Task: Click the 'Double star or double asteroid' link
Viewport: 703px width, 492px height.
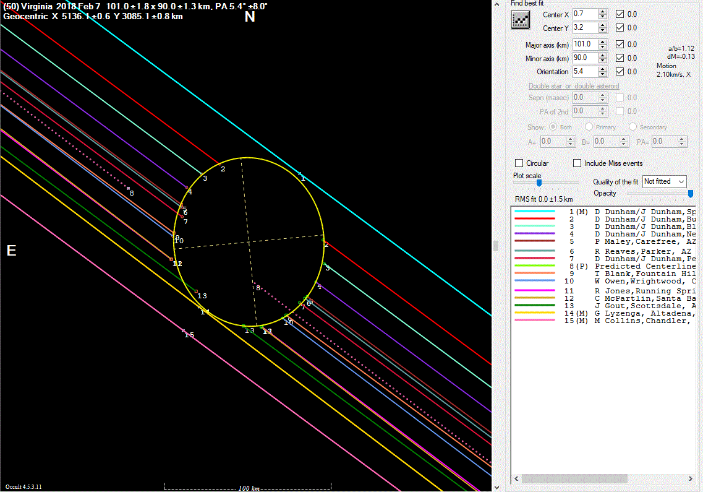Action: pos(573,86)
